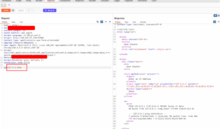Go forward to next request in history
The width and height of the screenshot is (220, 129).
tap(36, 10)
